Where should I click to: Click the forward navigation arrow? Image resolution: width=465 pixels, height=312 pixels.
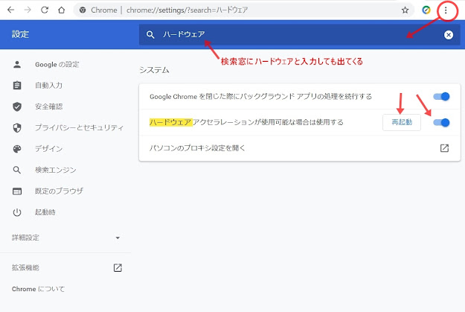coord(28,10)
